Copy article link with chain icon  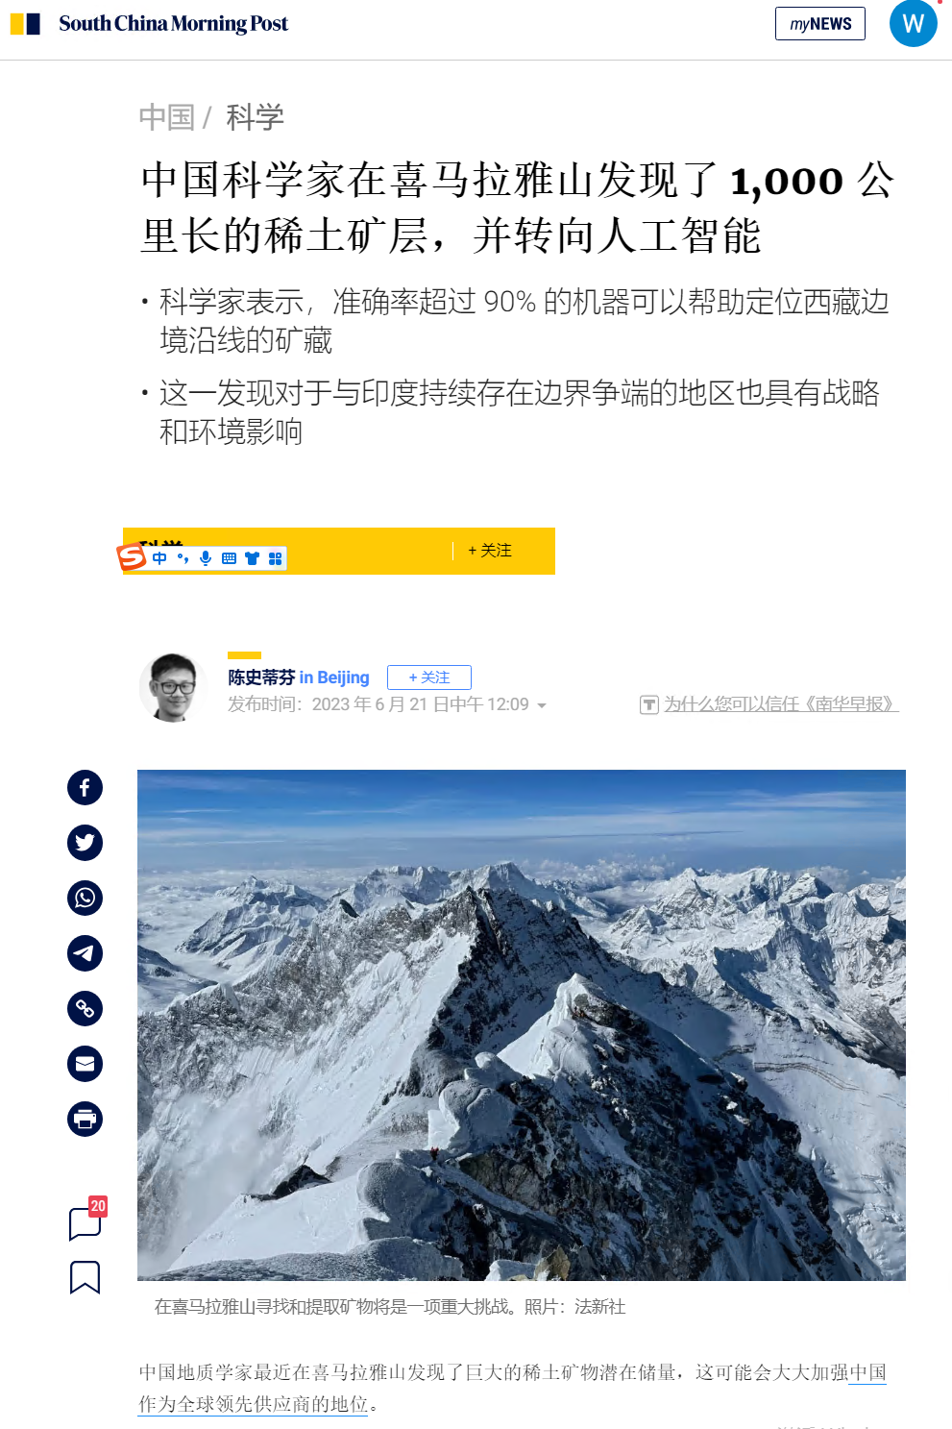pyautogui.click(x=85, y=1008)
